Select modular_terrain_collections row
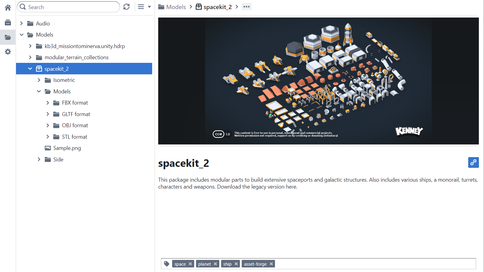Screen dimensions: 484x272 [84, 57]
